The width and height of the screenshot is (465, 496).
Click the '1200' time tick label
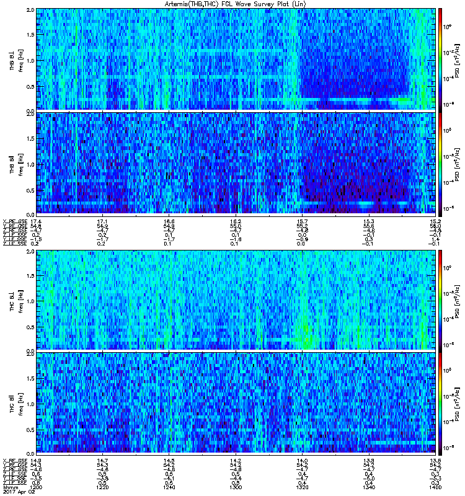point(35,487)
